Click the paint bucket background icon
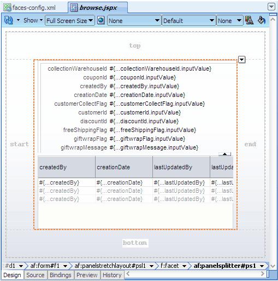 pos(262,20)
